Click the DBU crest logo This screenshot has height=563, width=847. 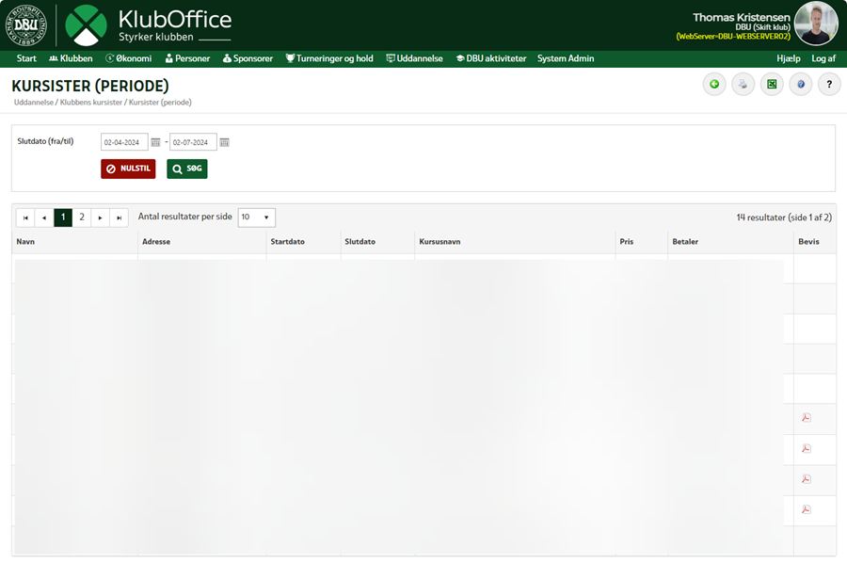point(26,24)
